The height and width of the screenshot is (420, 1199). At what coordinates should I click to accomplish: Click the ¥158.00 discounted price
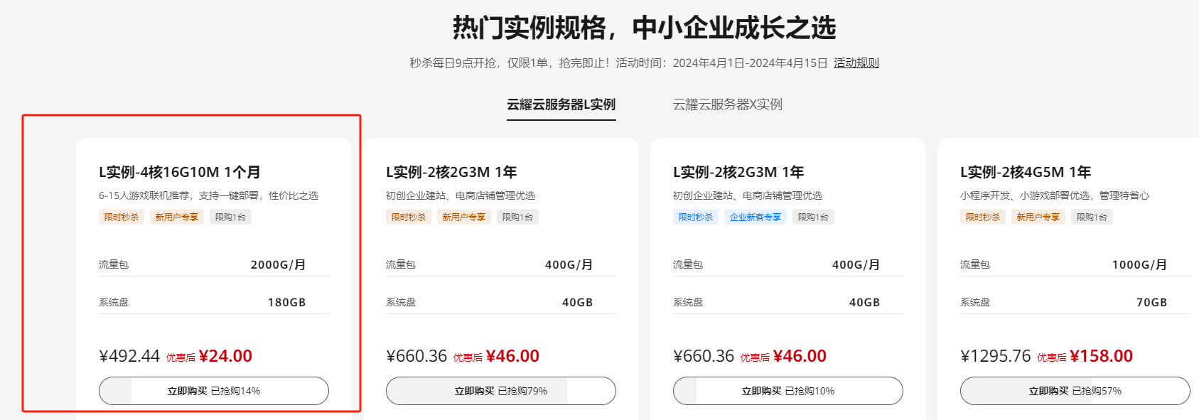coord(1100,356)
